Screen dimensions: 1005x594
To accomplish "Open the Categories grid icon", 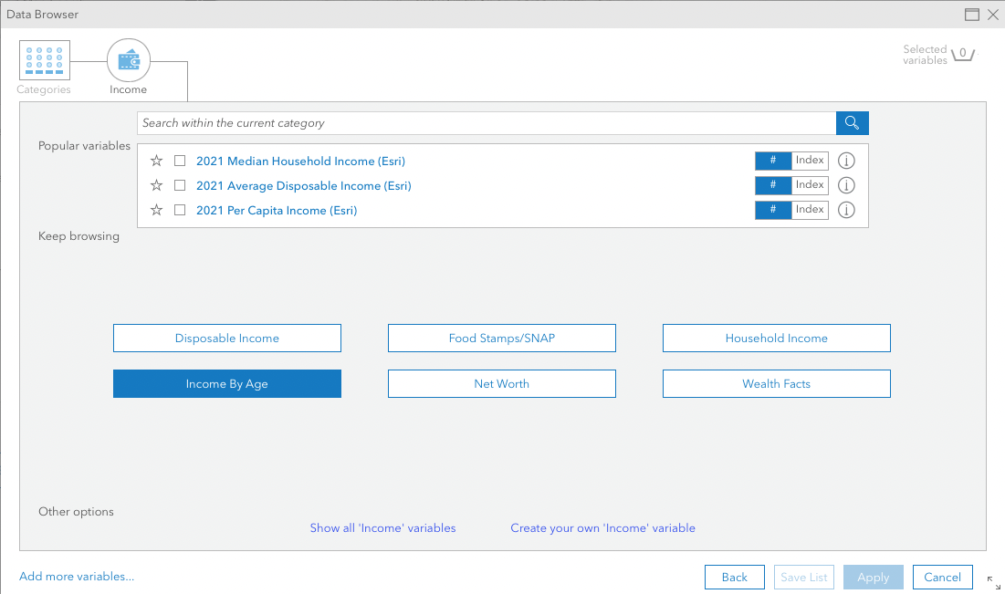I will tap(44, 60).
